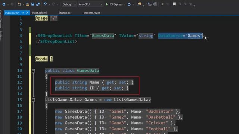Collapse the Games list initializer region
The height and width of the screenshot is (134, 239).
pos(33,100)
